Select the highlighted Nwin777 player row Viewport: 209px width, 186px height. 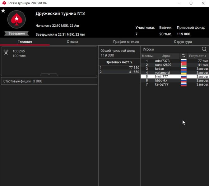coord(163,77)
